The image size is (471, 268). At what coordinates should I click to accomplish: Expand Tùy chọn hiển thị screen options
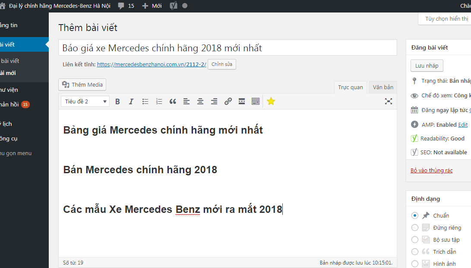pyautogui.click(x=445, y=19)
